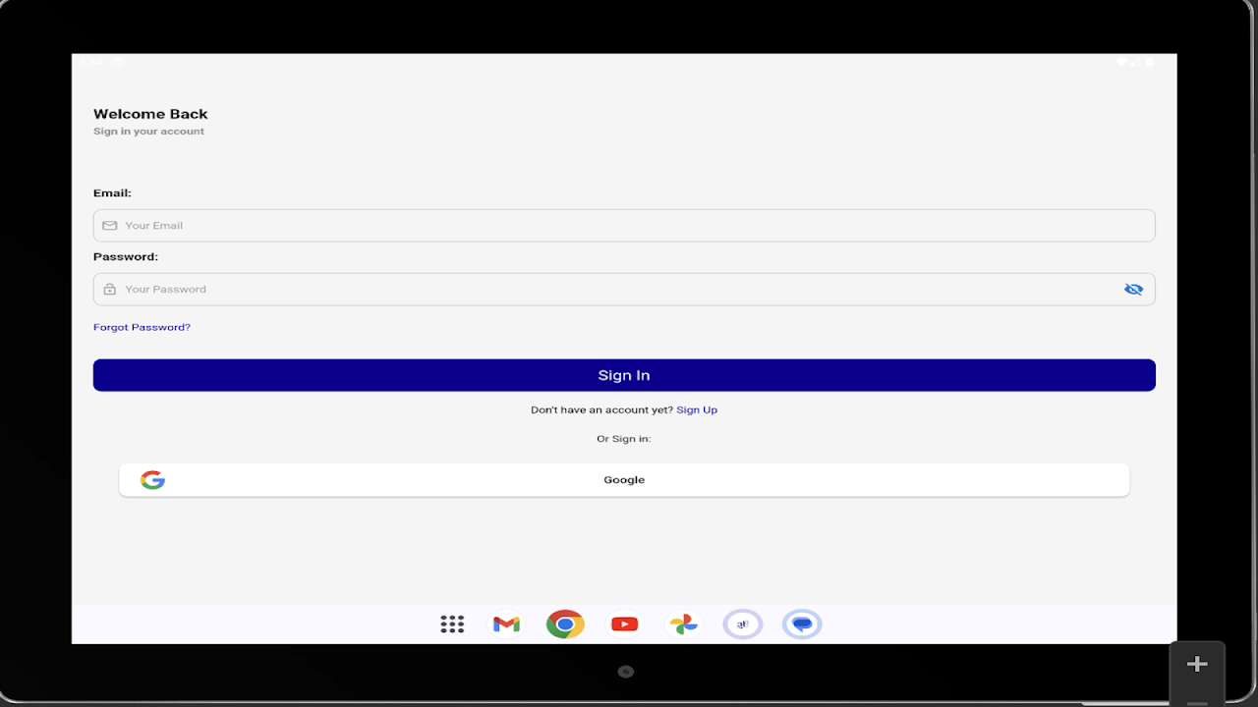Click the envelope icon in Email field
Viewport: 1258px width, 707px height.
point(109,226)
